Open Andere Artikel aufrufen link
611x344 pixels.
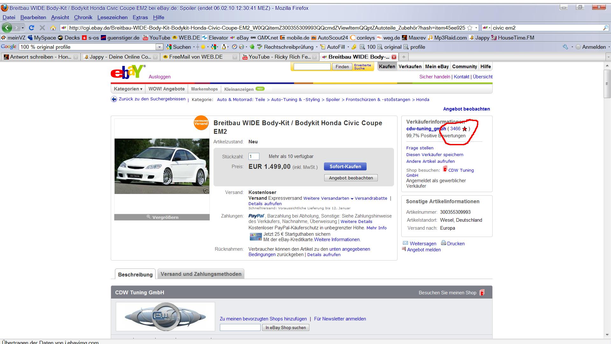pos(430,161)
